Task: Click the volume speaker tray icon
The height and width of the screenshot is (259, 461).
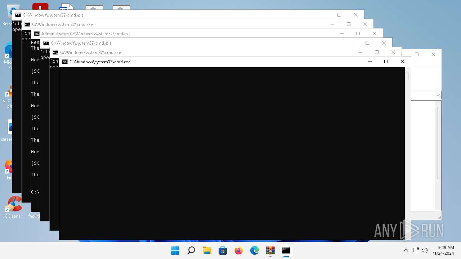Action: [x=425, y=250]
